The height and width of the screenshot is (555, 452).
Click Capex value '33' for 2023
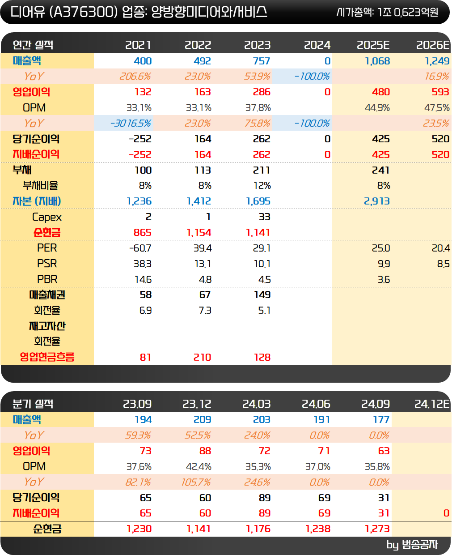[265, 217]
